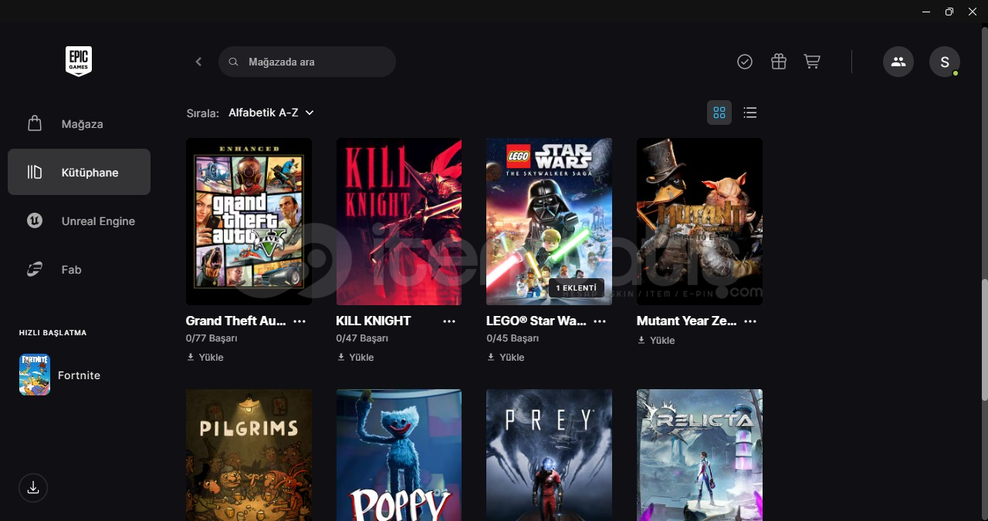Open Grand Theft Auto options menu
The image size is (988, 521).
pos(299,321)
